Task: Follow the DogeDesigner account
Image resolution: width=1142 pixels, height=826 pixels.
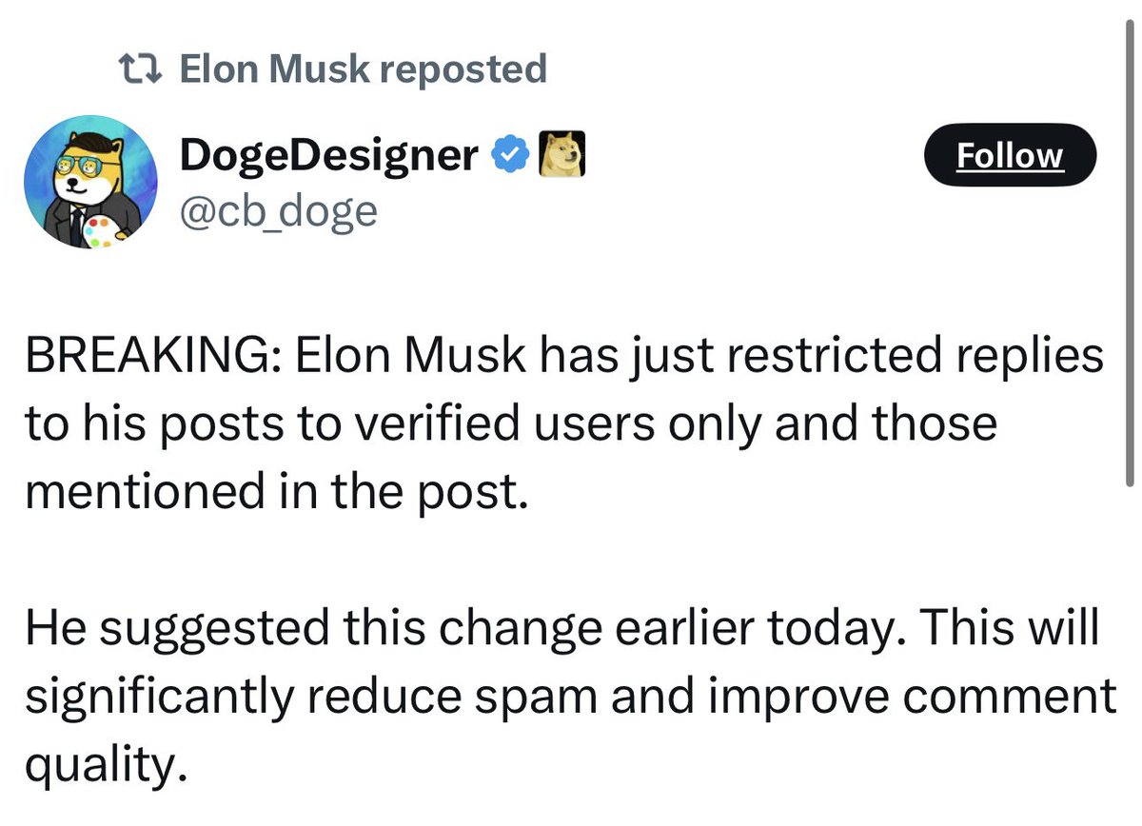Action: tap(1010, 155)
